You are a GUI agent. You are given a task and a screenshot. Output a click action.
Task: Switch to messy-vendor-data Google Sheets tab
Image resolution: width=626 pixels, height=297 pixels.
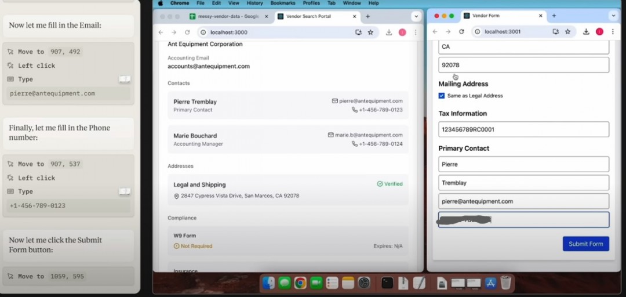tap(229, 16)
